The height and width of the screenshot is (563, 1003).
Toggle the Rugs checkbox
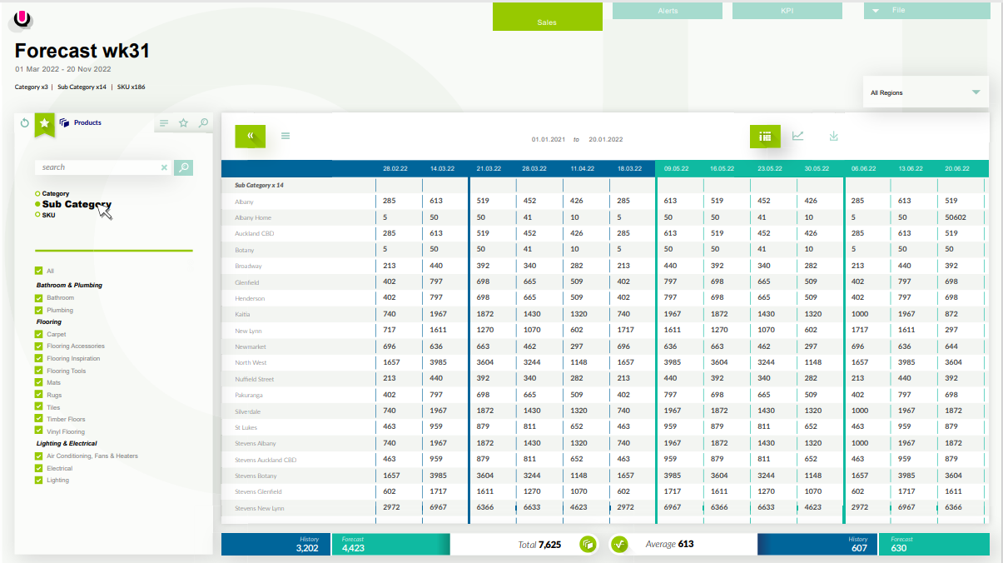(x=38, y=395)
